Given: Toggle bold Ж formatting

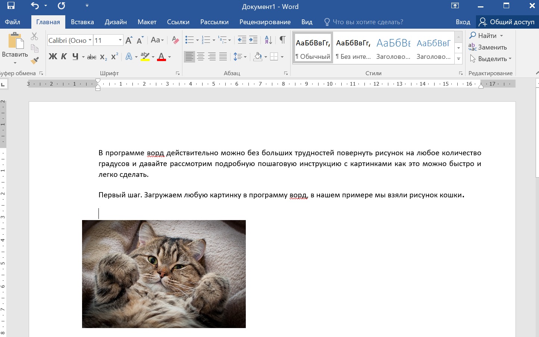Looking at the screenshot, I should [53, 57].
